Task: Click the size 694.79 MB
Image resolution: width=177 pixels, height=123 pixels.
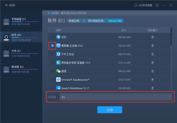Action: (124, 54)
